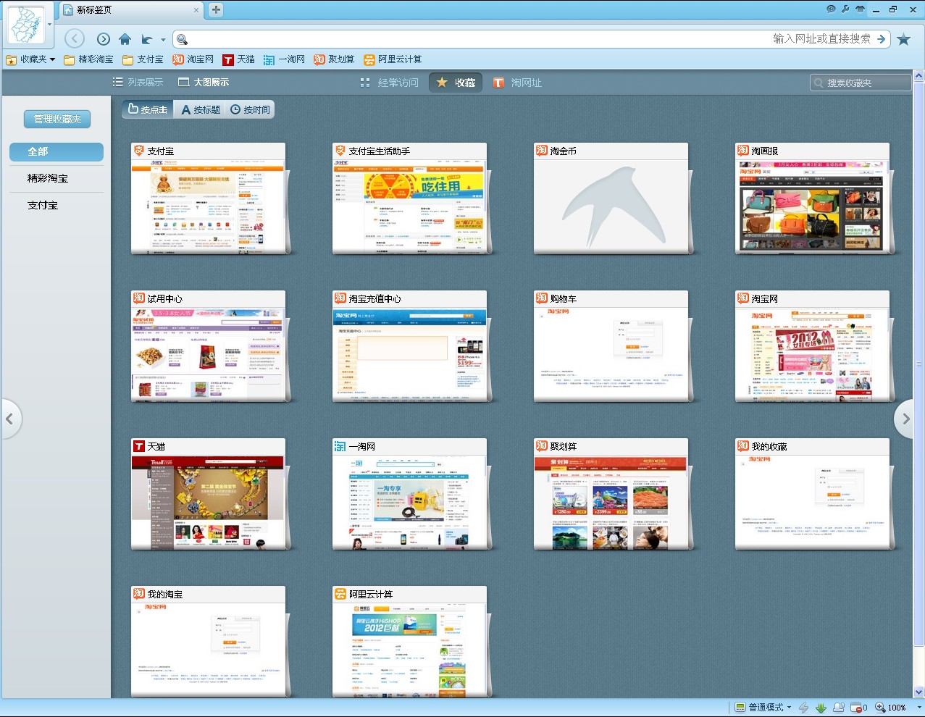This screenshot has height=717, width=925.
Task: Open the skin shirt icon in the title bar
Action: coord(860,9)
